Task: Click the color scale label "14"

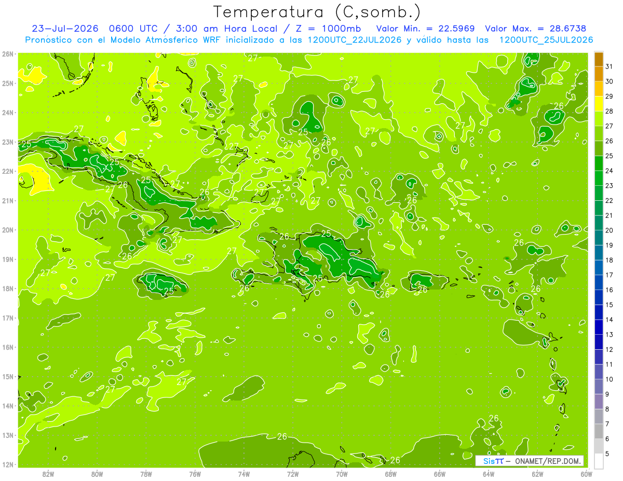Action: point(610,320)
